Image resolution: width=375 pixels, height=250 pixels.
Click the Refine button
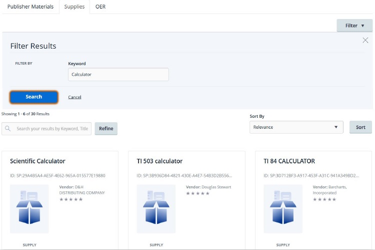(106, 128)
